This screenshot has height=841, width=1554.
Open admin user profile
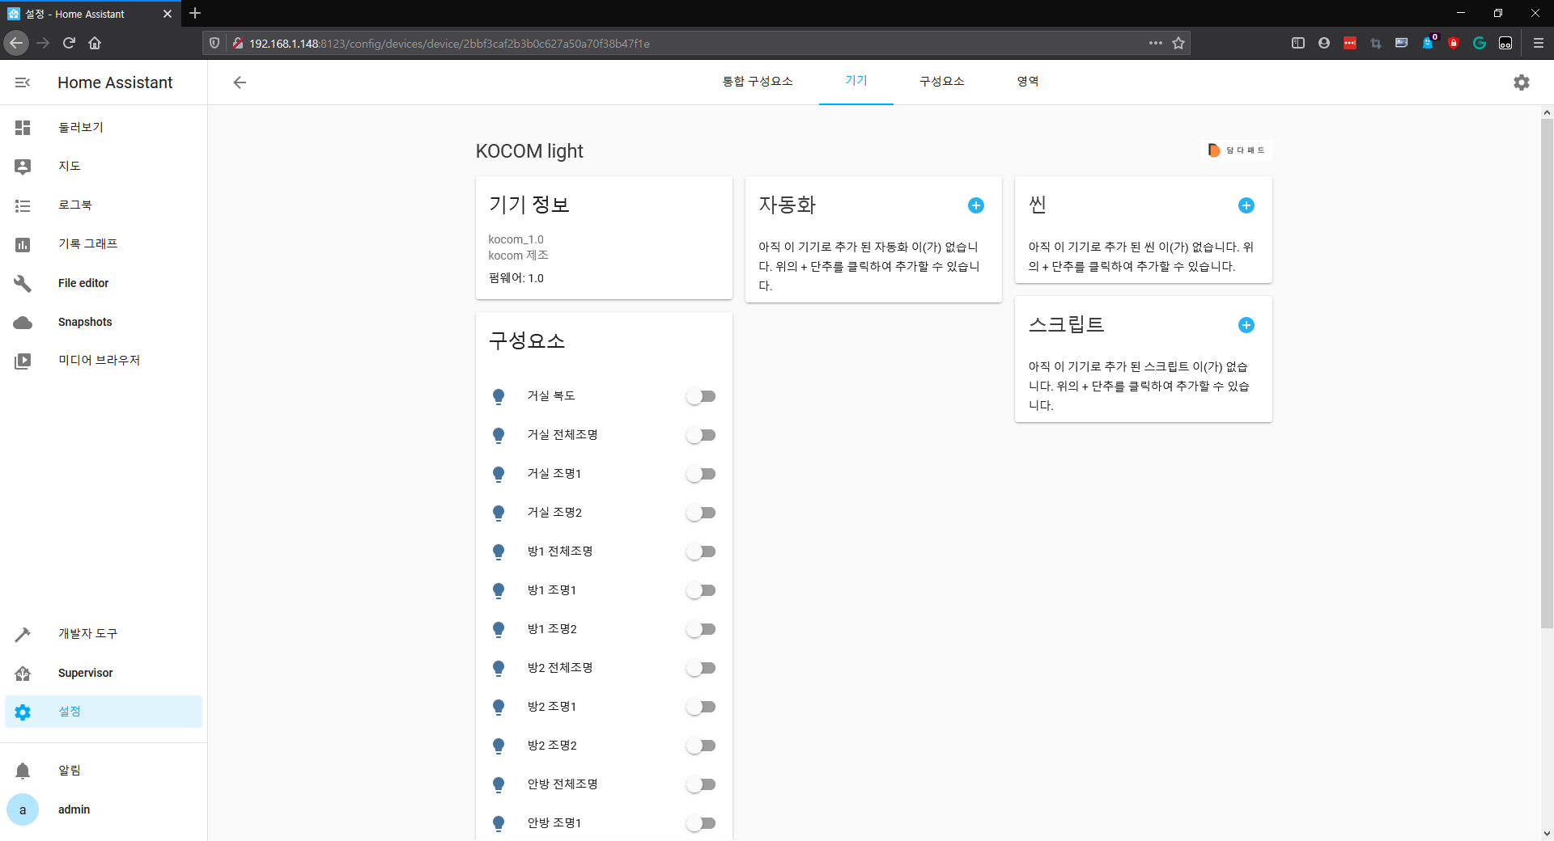(x=104, y=809)
